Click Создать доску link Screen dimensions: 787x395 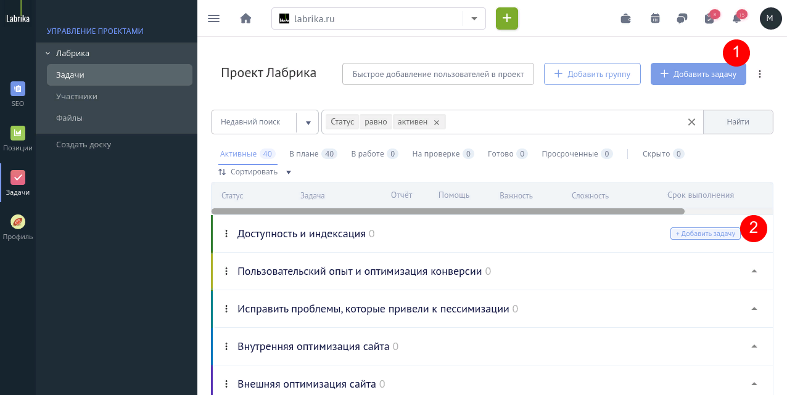(83, 145)
